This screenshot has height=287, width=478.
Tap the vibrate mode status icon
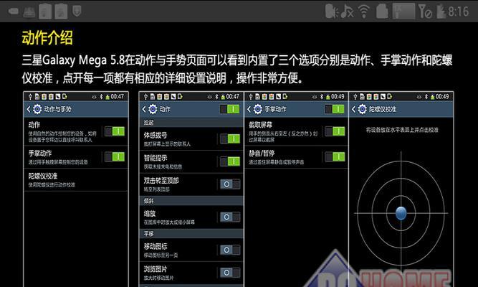(x=331, y=11)
